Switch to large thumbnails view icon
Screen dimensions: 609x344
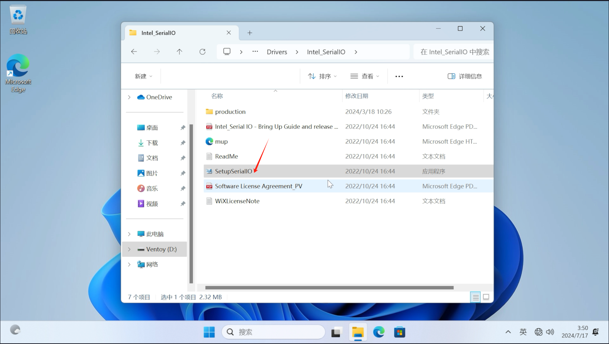coord(486,297)
